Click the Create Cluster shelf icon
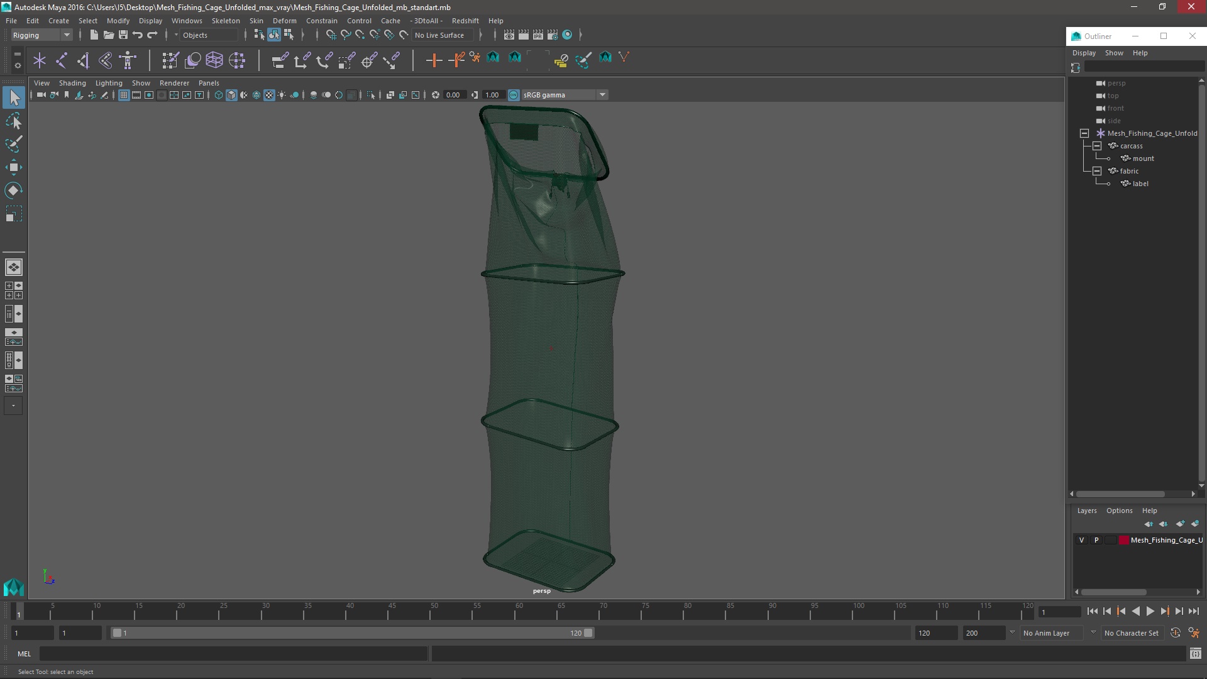1207x679 pixels. click(237, 60)
